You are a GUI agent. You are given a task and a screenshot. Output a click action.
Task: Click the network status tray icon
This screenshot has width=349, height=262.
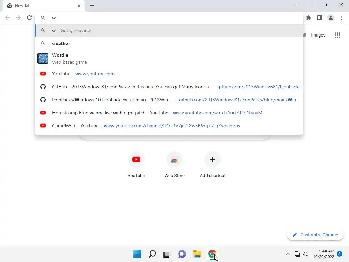[x=297, y=254]
